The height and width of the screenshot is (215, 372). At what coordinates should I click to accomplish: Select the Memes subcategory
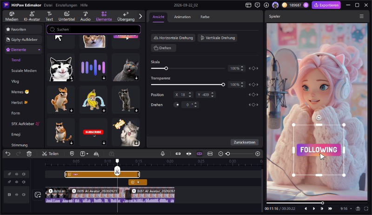(x=20, y=92)
